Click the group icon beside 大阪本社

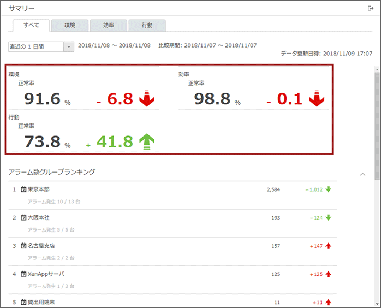23,218
